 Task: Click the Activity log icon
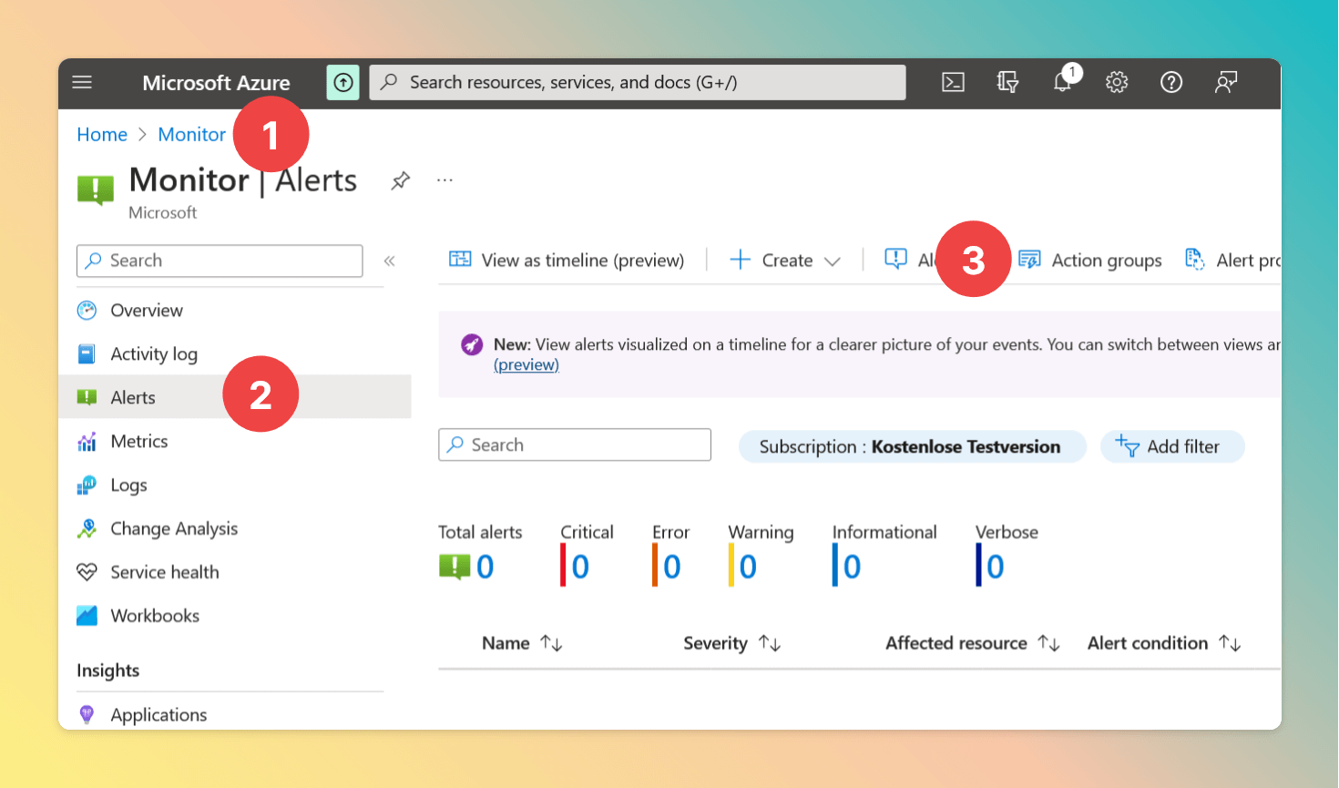(x=87, y=354)
